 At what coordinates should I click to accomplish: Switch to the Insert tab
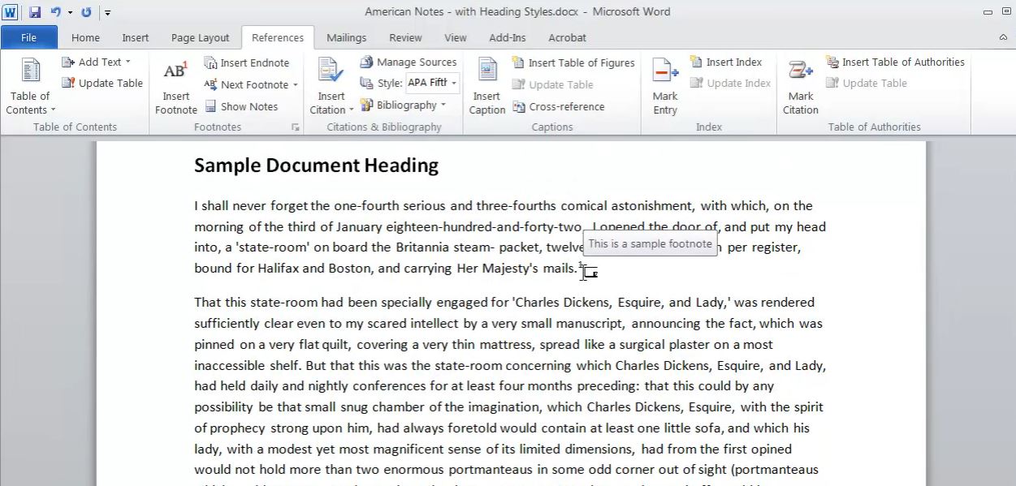pos(136,37)
